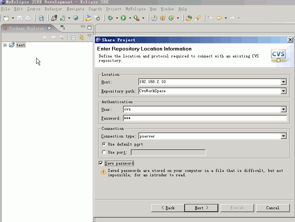Image resolution: width=295 pixels, height=222 pixels.
Task: Click the New Java Class icon
Action: [x=171, y=18]
